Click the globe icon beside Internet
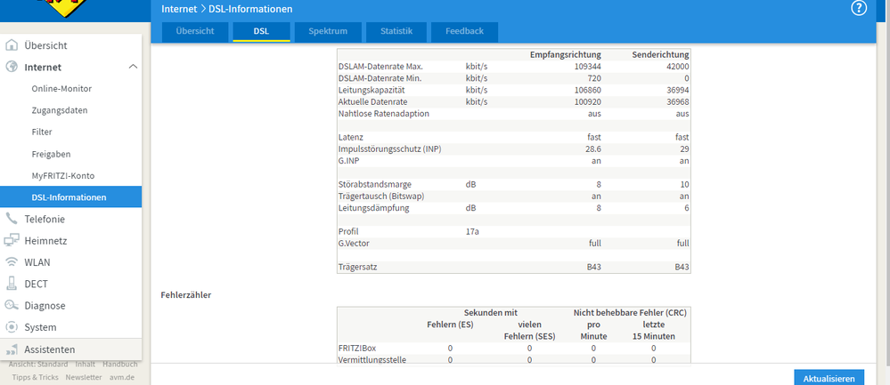The image size is (890, 385). coord(12,67)
